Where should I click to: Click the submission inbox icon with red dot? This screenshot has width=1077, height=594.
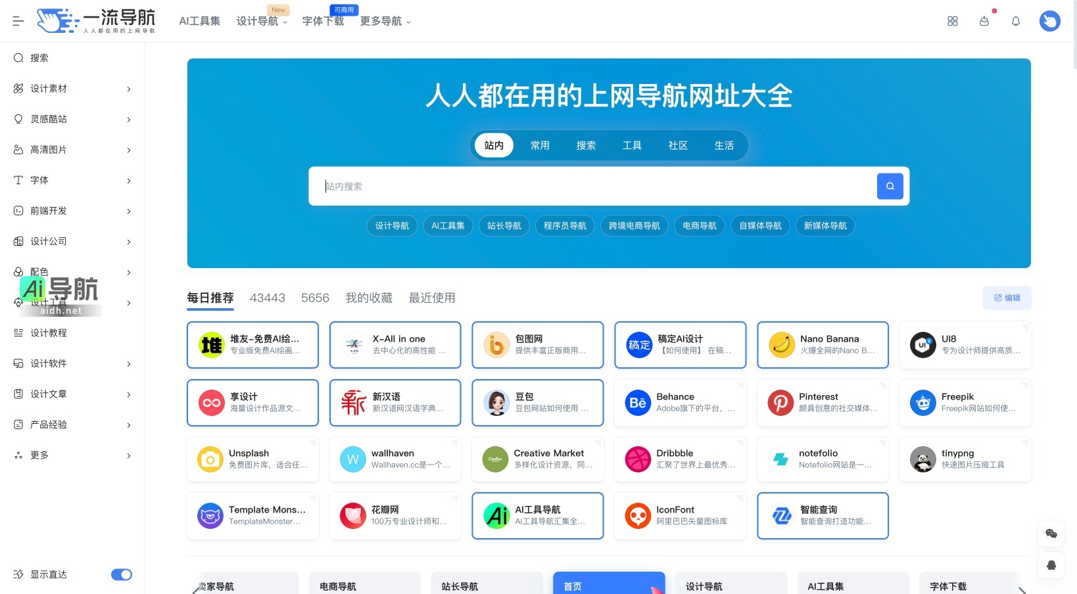pos(984,21)
